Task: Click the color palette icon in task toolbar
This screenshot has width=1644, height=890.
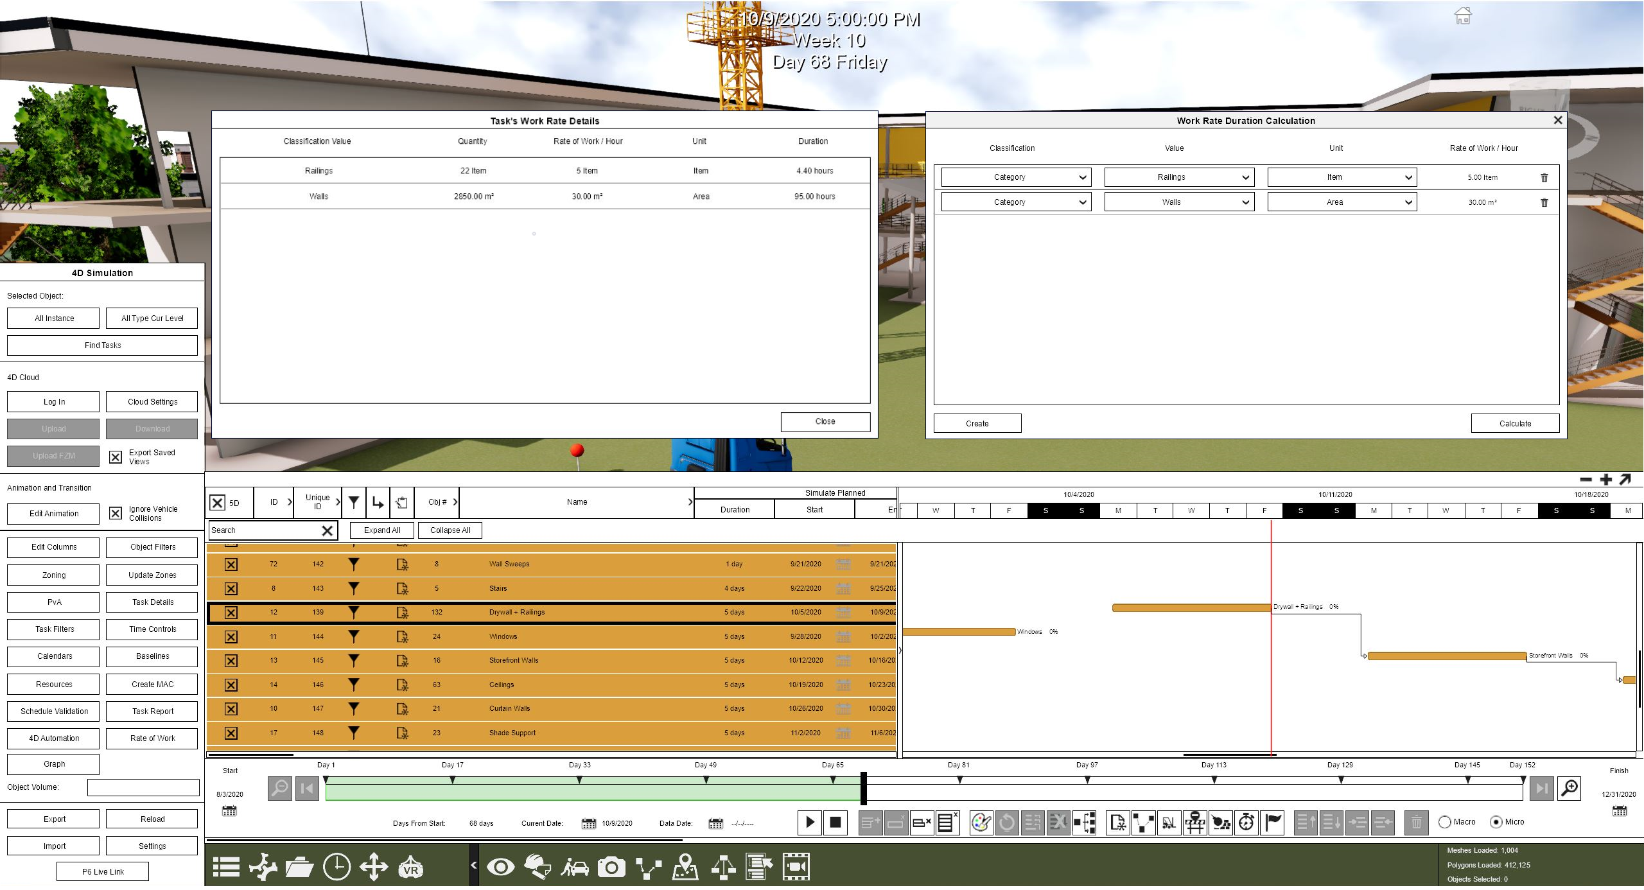Action: 981,823
